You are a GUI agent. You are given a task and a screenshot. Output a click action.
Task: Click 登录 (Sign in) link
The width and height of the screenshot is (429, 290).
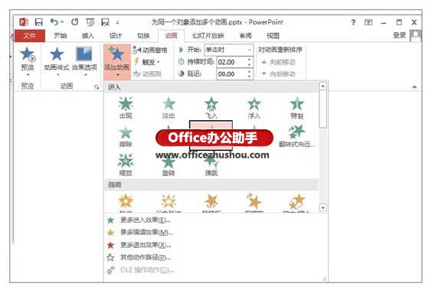(399, 35)
